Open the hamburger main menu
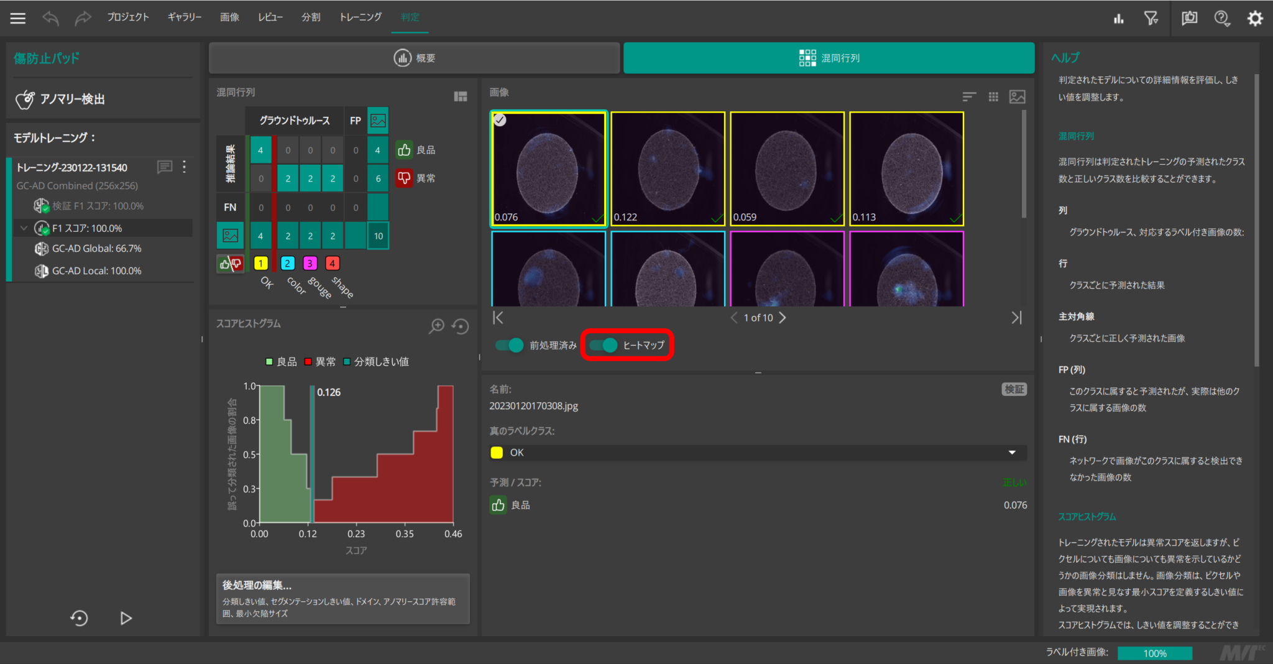This screenshot has height=664, width=1273. tap(18, 18)
